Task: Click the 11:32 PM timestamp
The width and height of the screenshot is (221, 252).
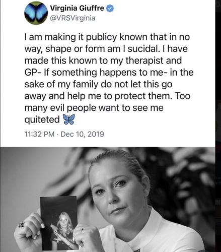Action: (39, 134)
